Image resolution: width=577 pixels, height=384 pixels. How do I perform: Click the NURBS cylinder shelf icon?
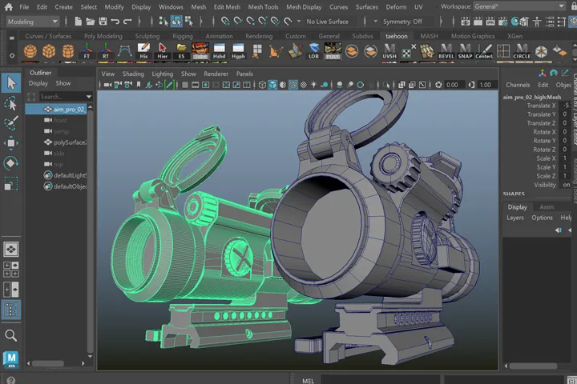(67, 51)
